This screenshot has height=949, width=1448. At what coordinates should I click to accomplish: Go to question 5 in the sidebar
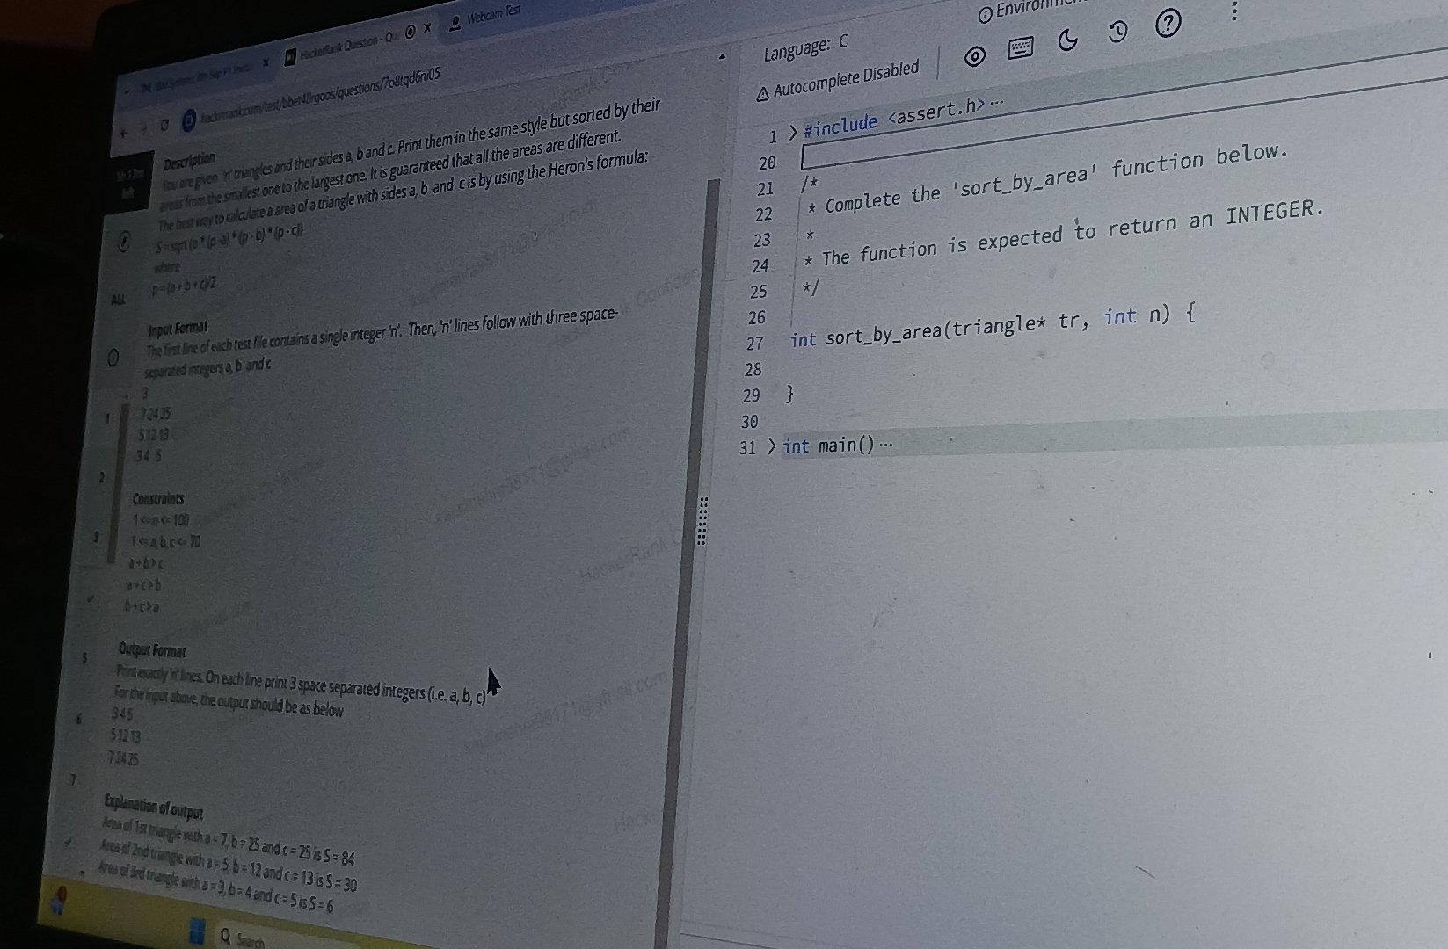(85, 657)
